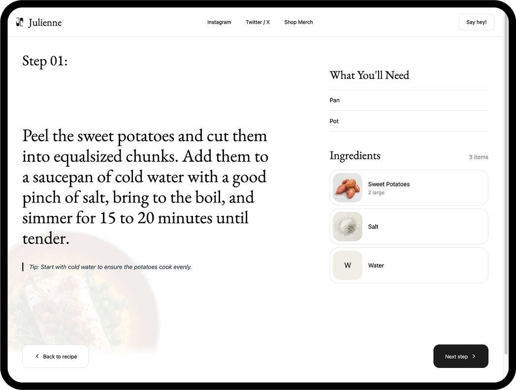Click the Sweet Potatoes ingredient card
This screenshot has height=390, width=516.
pos(423,188)
